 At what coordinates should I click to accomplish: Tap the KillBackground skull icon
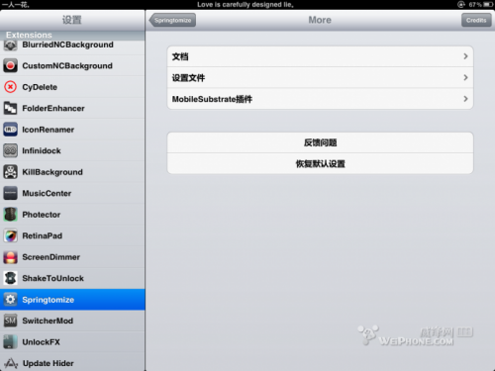point(10,172)
